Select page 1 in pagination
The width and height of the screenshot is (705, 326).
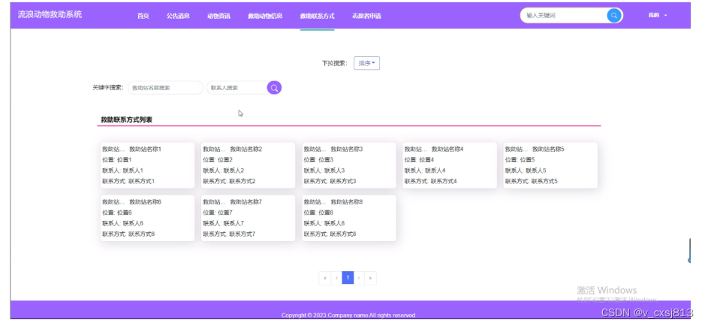click(x=348, y=278)
